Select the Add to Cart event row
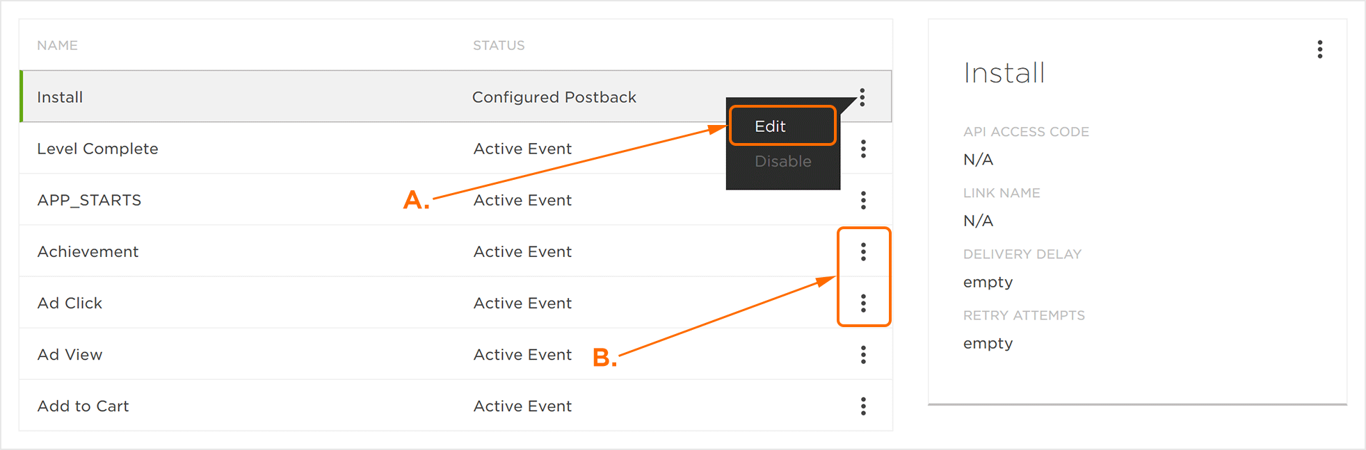This screenshot has height=450, width=1366. click(83, 406)
